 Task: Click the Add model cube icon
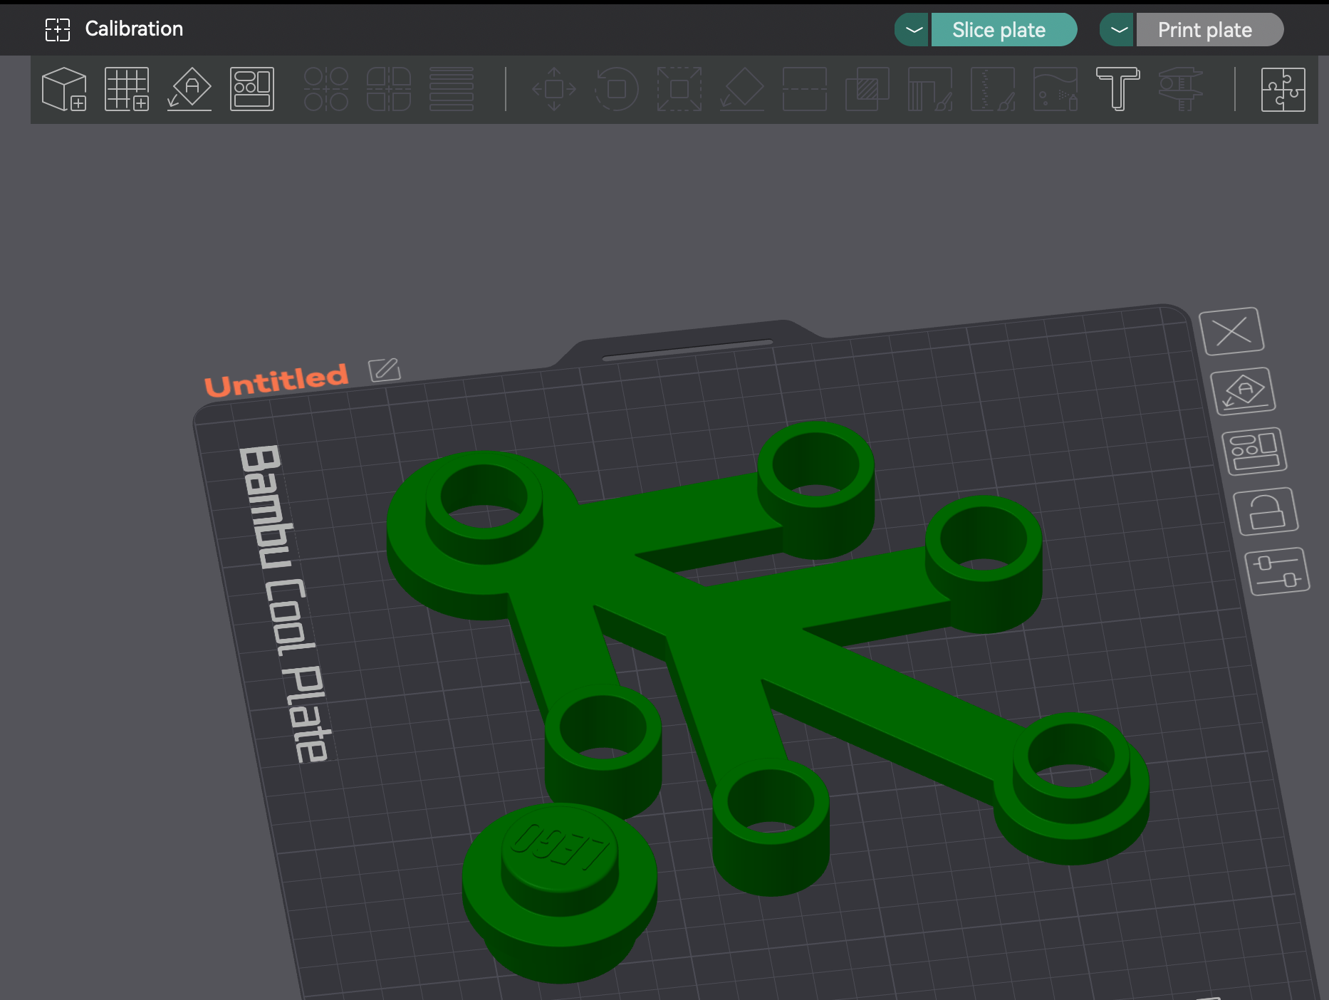tap(64, 89)
